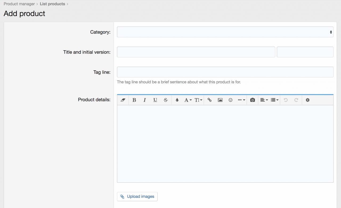Toggle bold formatting in editor
This screenshot has width=341, height=208.
point(134,100)
